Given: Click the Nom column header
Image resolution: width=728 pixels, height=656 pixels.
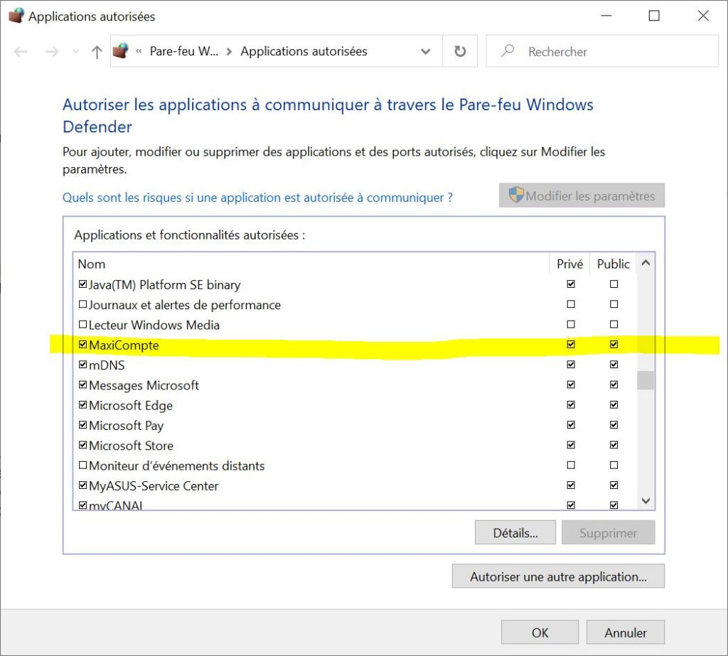Looking at the screenshot, I should 92,264.
